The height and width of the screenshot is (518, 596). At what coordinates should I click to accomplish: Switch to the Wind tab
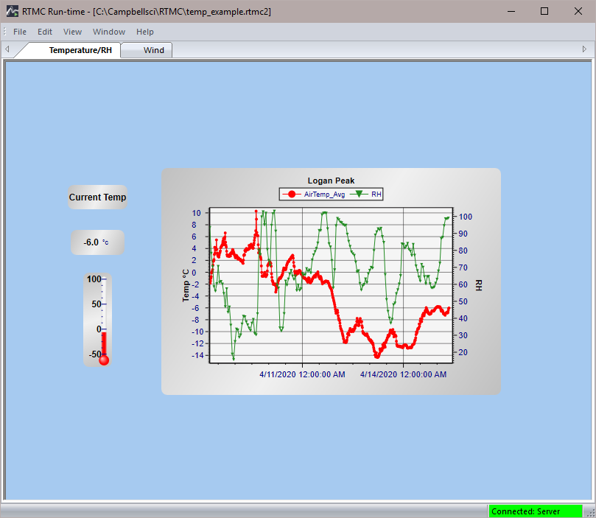click(154, 50)
